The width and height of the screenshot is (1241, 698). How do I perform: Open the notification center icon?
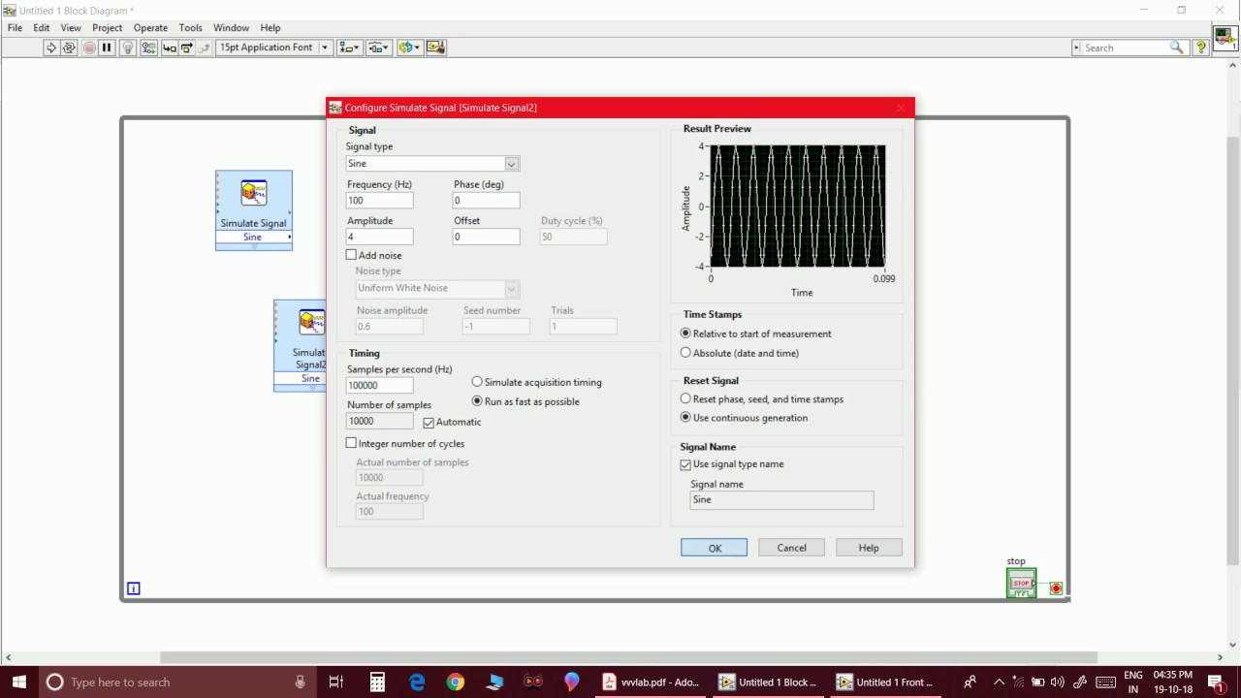pyautogui.click(x=1216, y=682)
